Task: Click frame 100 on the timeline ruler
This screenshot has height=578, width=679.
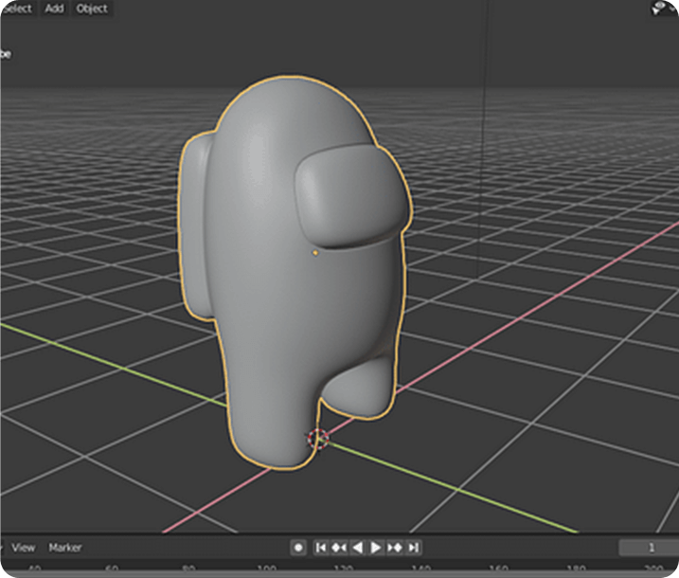Action: 266,569
